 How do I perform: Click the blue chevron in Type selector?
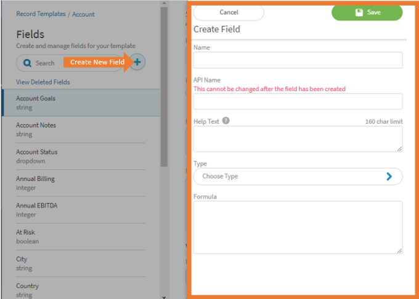(389, 177)
